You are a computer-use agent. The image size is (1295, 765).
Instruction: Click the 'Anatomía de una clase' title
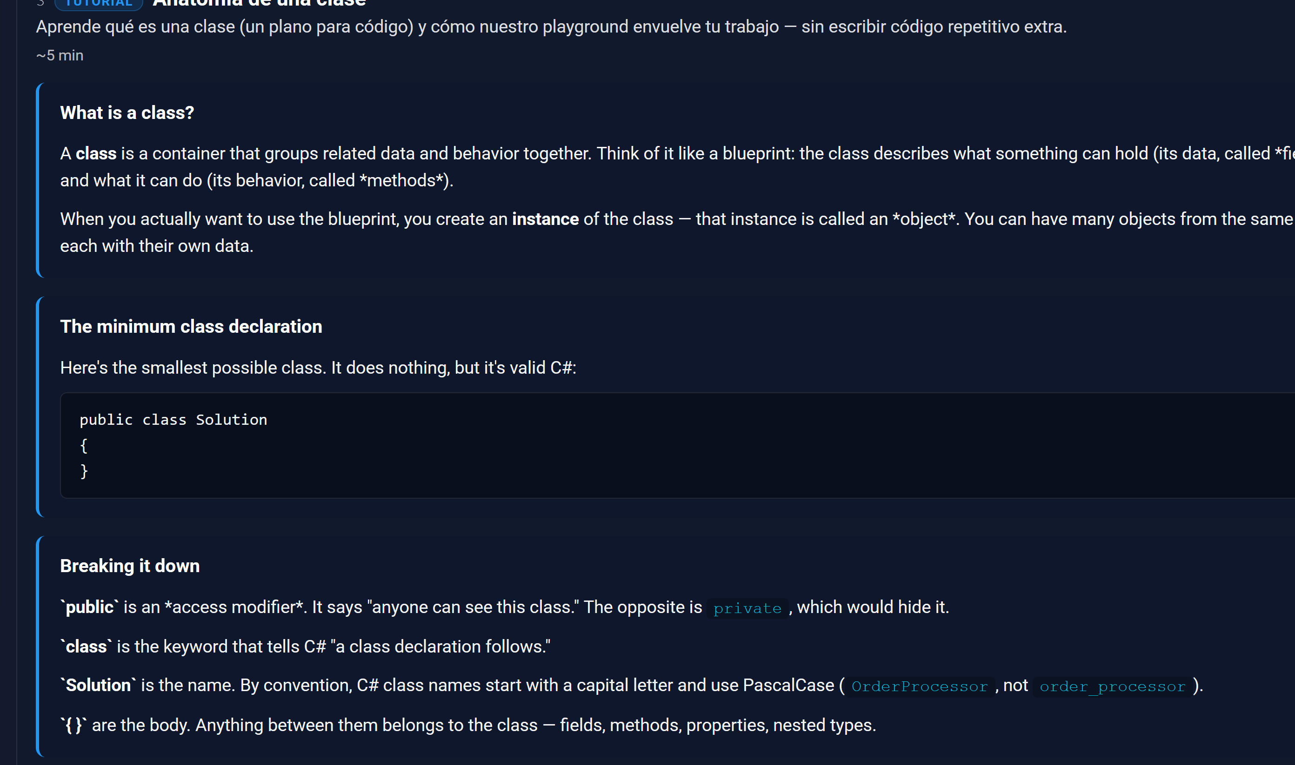tap(260, 3)
